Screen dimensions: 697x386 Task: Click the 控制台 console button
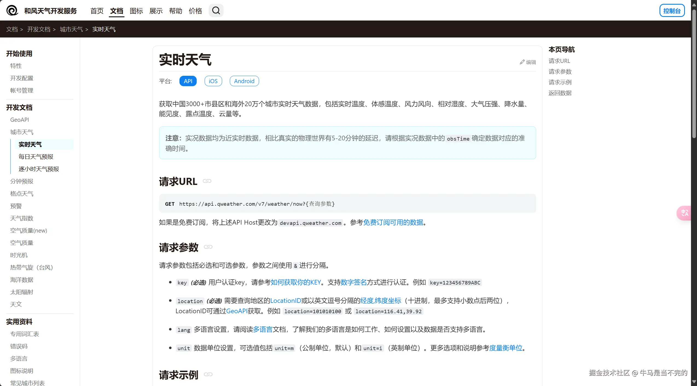pos(672,11)
